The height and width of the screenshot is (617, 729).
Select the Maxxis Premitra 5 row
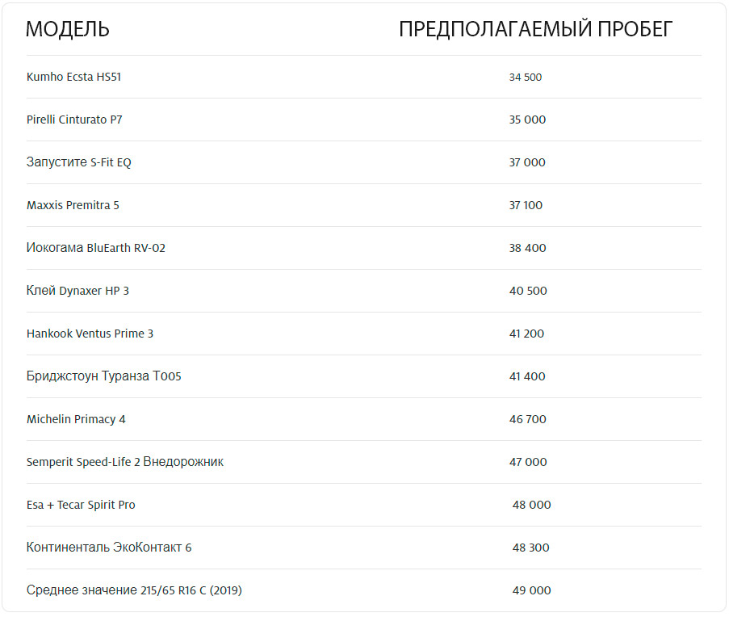[73, 205]
